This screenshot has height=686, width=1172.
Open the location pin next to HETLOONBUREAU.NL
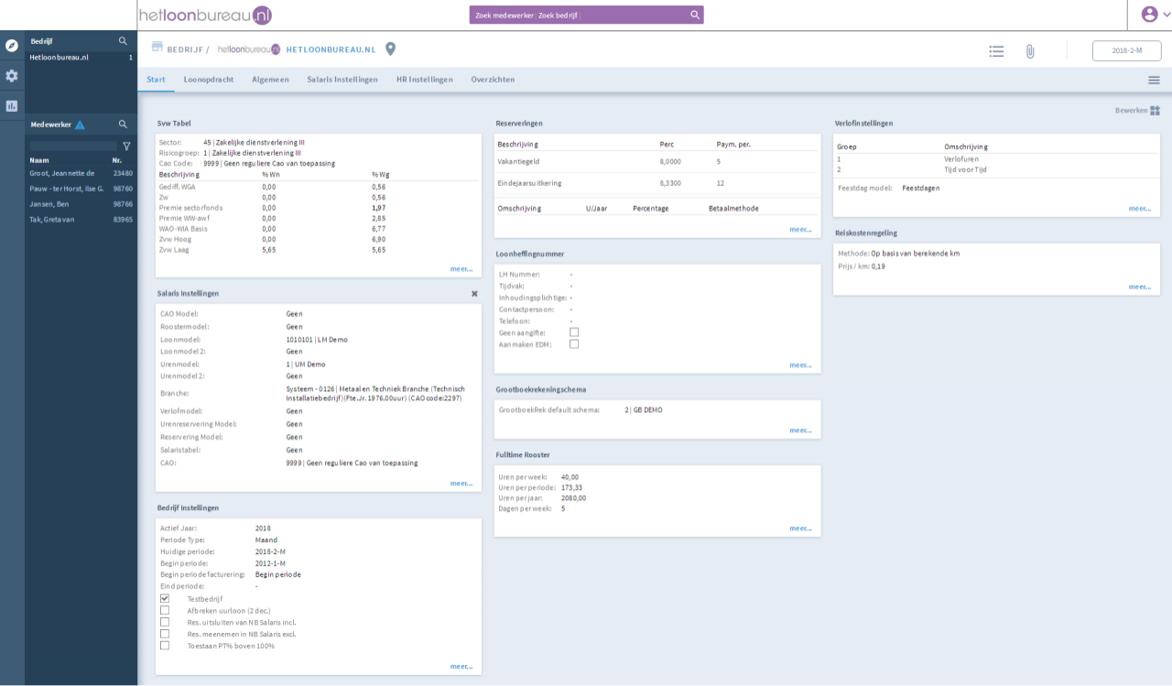(x=390, y=49)
